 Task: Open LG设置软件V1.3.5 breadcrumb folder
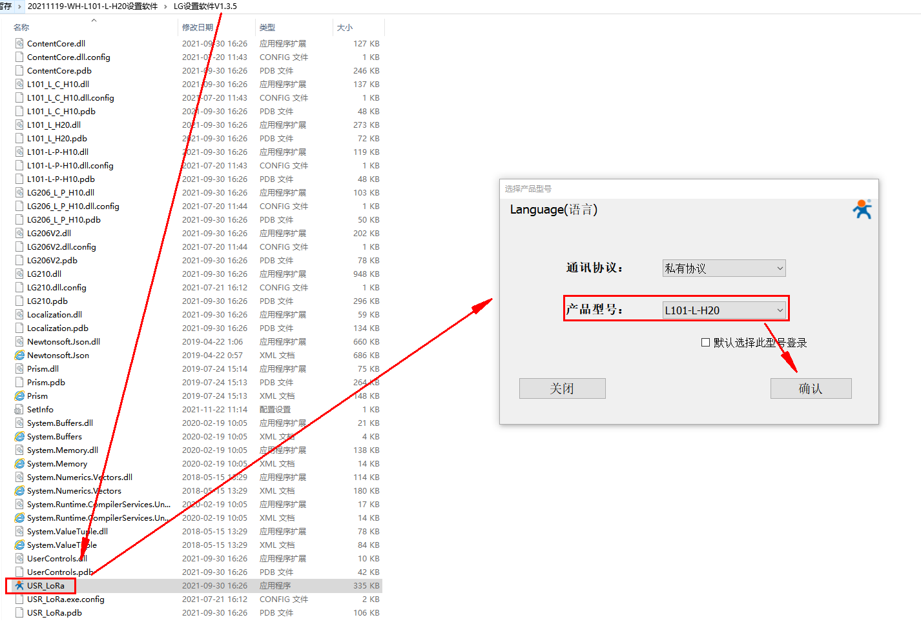click(205, 6)
